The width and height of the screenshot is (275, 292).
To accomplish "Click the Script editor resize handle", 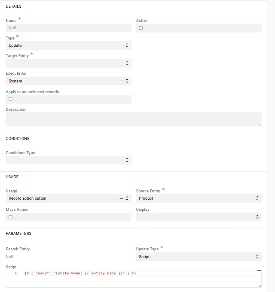I will [x=260, y=285].
